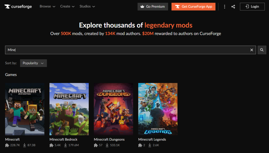Click the mods icon under Minecraft Dungeons

tap(96, 145)
